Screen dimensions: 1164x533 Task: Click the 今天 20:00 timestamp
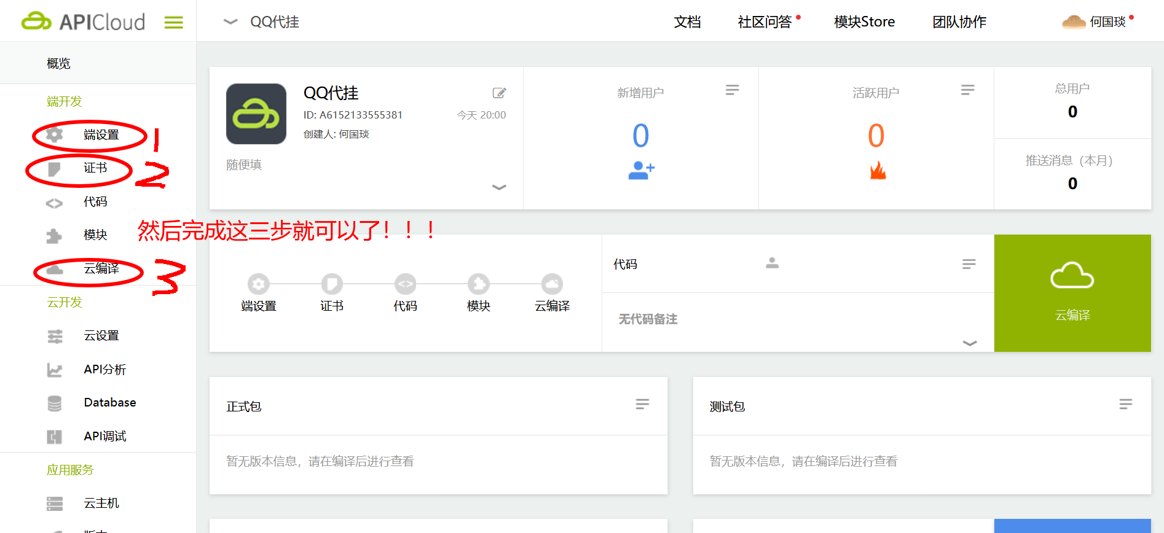click(x=481, y=115)
